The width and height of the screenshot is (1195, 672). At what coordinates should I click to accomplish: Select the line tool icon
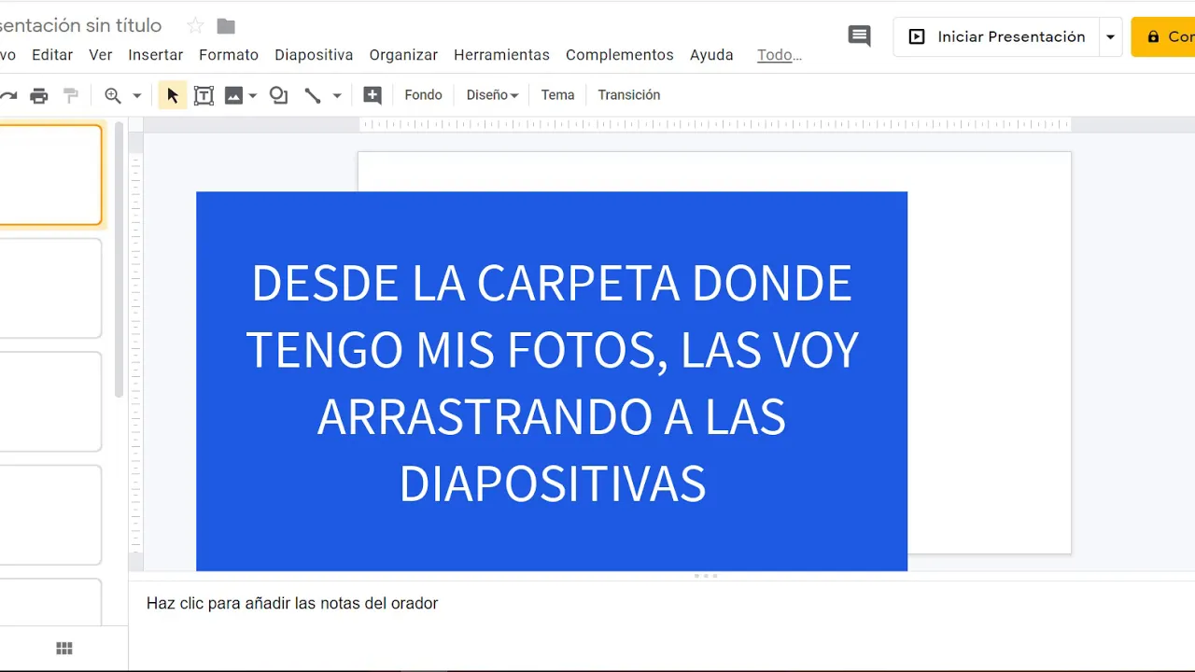313,95
